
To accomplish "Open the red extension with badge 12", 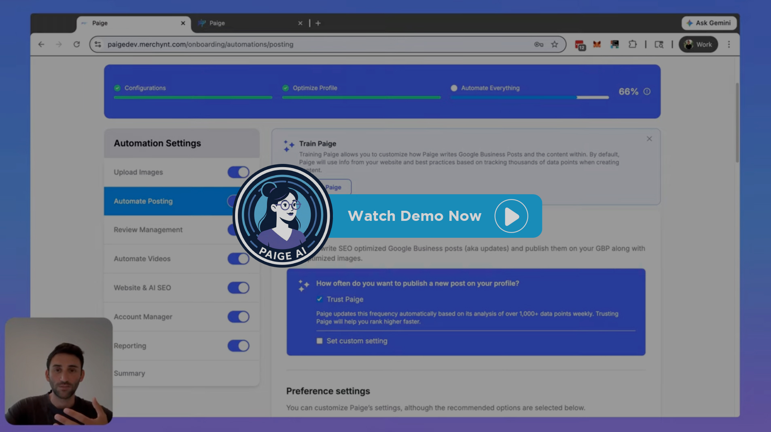I will click(580, 45).
